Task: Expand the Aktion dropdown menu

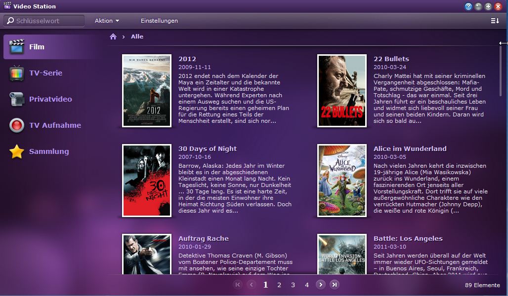Action: point(107,21)
